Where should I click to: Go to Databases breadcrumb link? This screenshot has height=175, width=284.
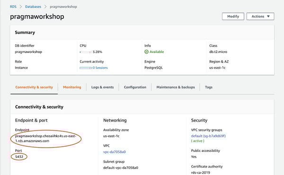33,7
